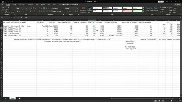This screenshot has height=102, width=182.
Task: Cut the selected cell contents
Action: point(7,8)
